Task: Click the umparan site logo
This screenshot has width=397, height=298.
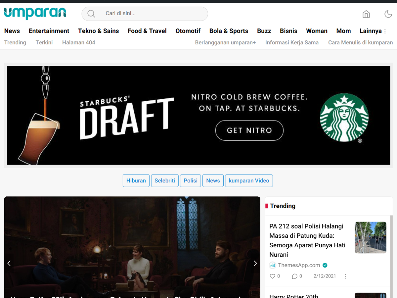Action: pyautogui.click(x=35, y=13)
